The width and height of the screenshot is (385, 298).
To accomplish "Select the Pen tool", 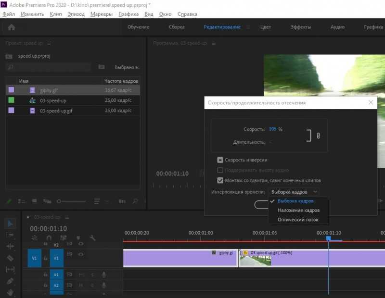I will tap(10, 281).
